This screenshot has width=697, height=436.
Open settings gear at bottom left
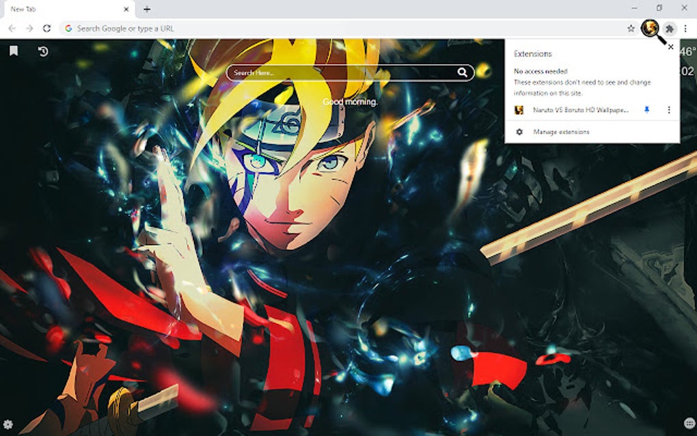tap(8, 424)
